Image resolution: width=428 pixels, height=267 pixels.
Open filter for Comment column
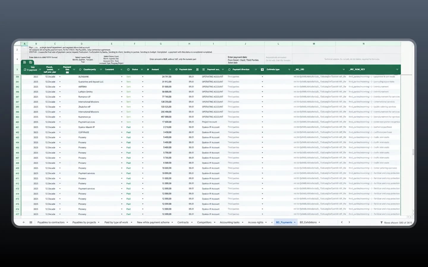coord(121,69)
